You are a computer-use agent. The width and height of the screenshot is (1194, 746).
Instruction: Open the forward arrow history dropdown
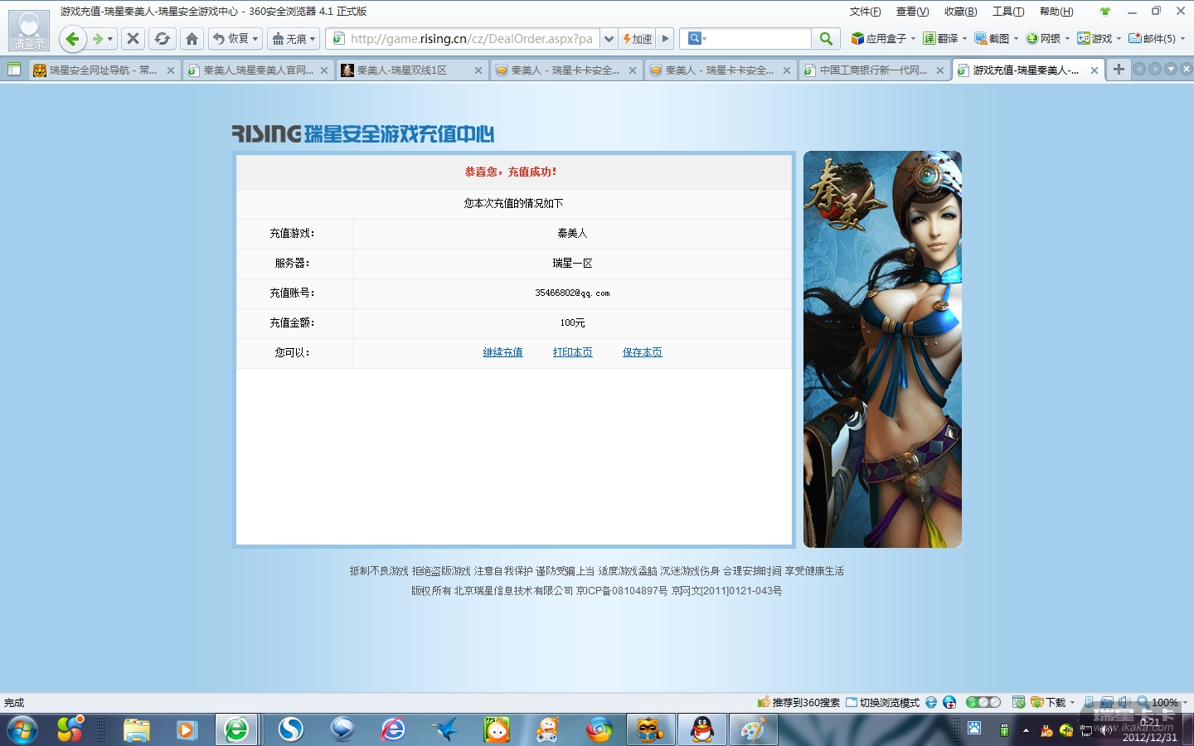pos(109,39)
